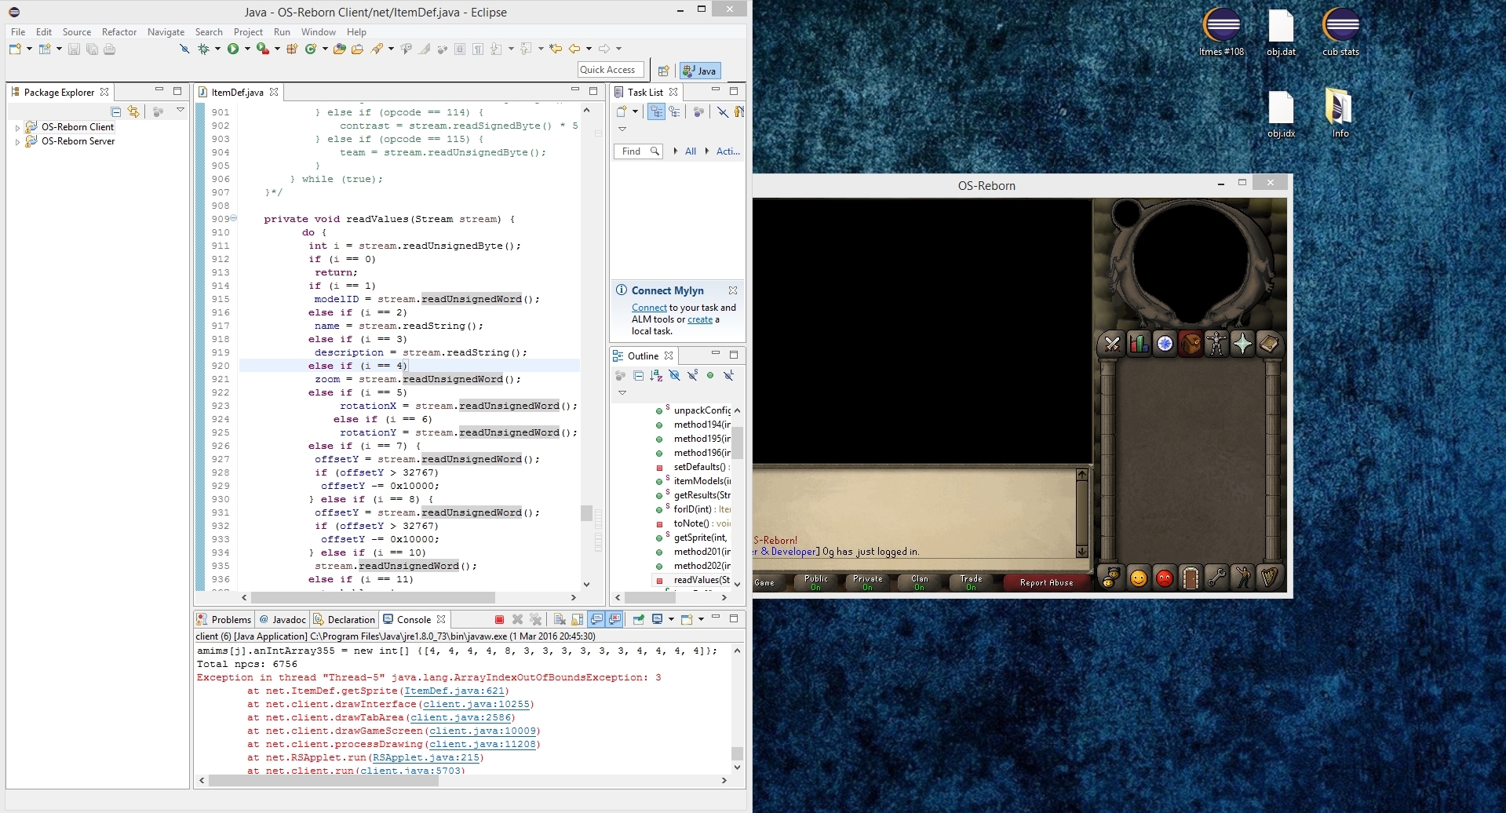Click the Pin Console icon
Screen dimensions: 1506x813
tap(638, 619)
